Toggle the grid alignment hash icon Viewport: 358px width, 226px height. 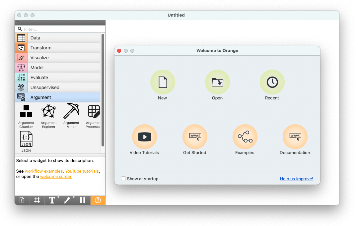37,200
